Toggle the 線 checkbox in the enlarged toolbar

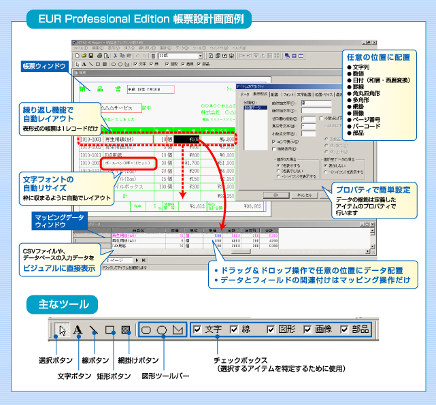[x=234, y=330]
